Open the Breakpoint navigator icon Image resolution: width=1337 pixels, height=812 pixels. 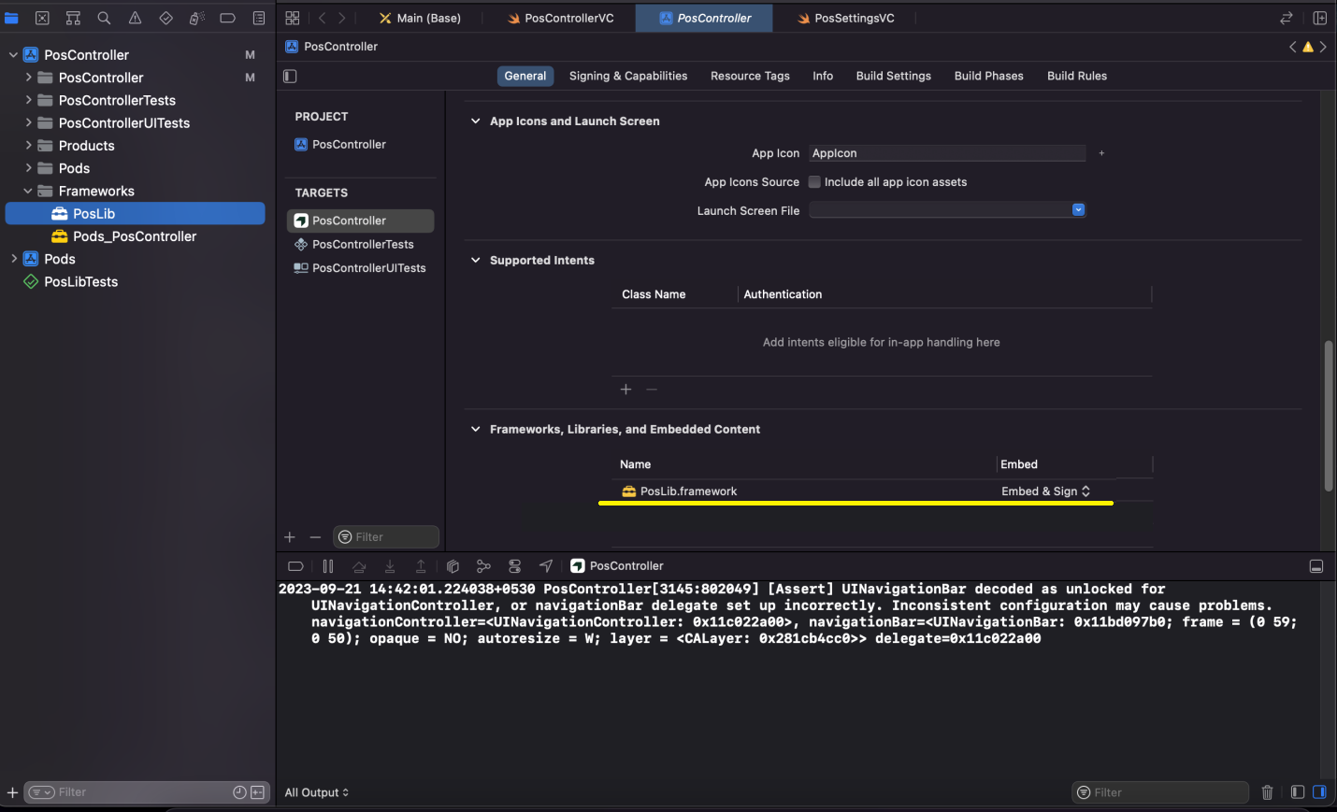point(227,18)
